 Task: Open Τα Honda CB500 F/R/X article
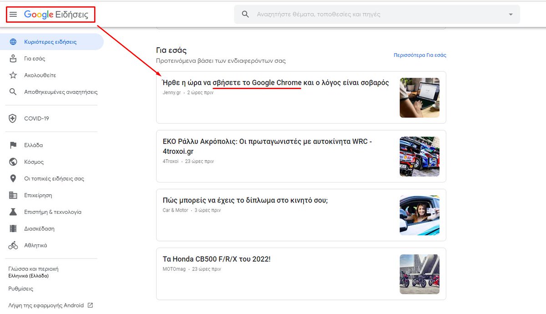pos(217,259)
